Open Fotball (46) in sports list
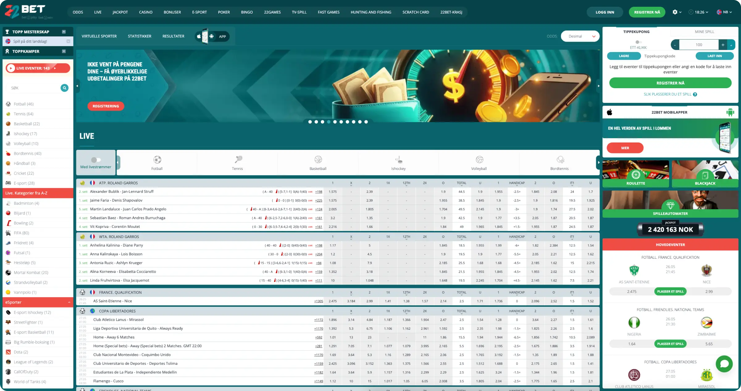The image size is (741, 391). (38, 104)
